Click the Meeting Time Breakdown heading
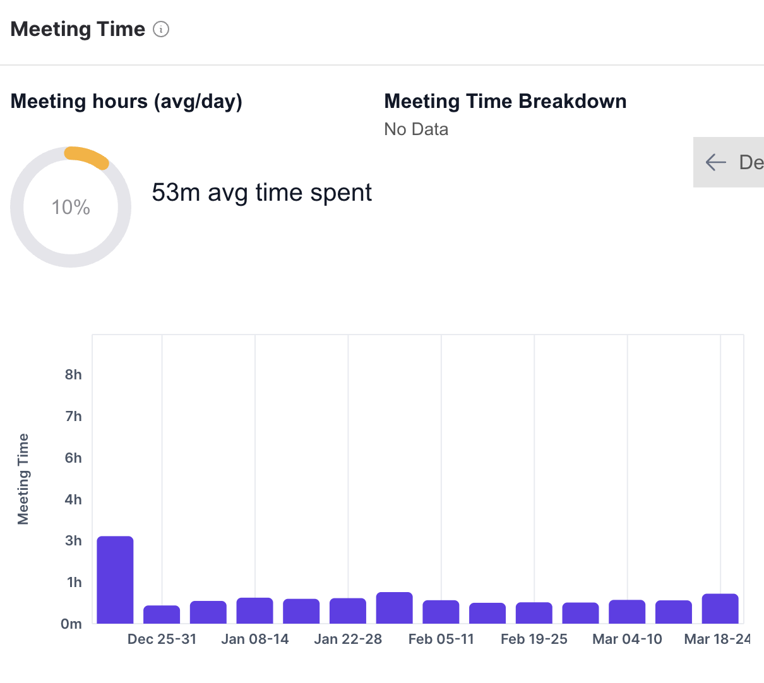 point(505,102)
